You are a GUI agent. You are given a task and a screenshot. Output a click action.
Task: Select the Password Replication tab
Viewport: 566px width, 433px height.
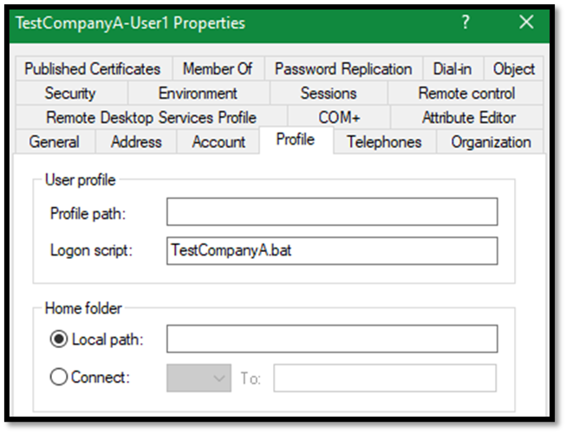tap(343, 69)
